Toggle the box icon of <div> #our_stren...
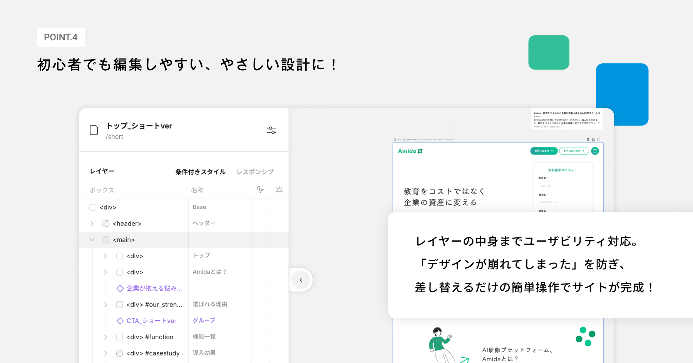Image resolution: width=693 pixels, height=363 pixels. click(x=119, y=305)
